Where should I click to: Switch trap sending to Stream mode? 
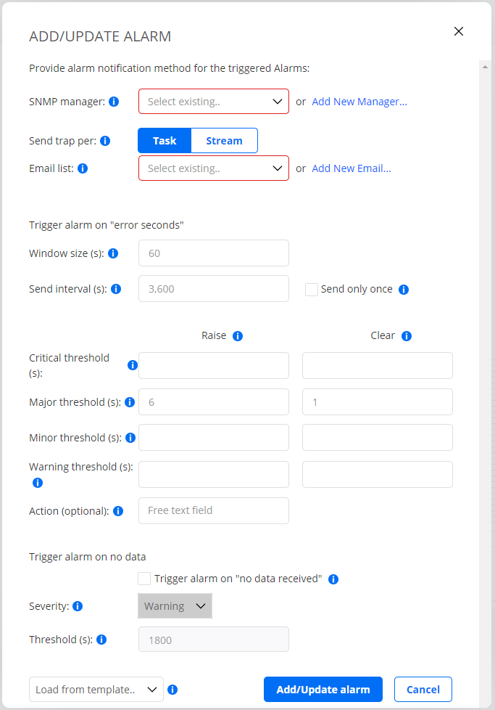(224, 141)
